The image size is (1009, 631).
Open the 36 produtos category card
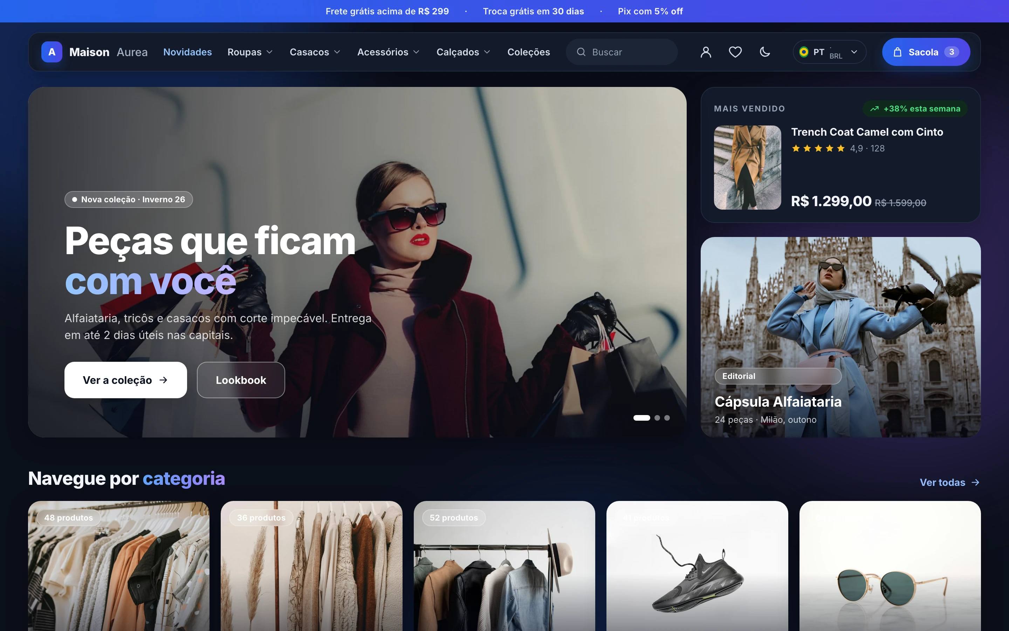[x=311, y=566]
